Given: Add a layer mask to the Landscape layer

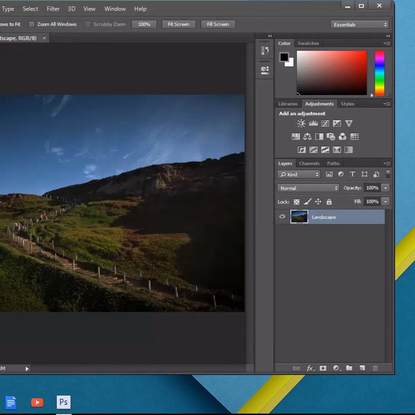Looking at the screenshot, I should [x=323, y=368].
